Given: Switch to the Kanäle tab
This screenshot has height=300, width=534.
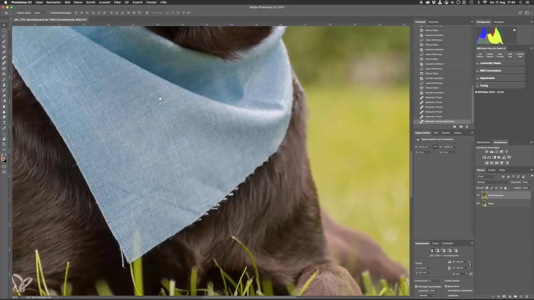Looking at the screenshot, I should pos(491,170).
